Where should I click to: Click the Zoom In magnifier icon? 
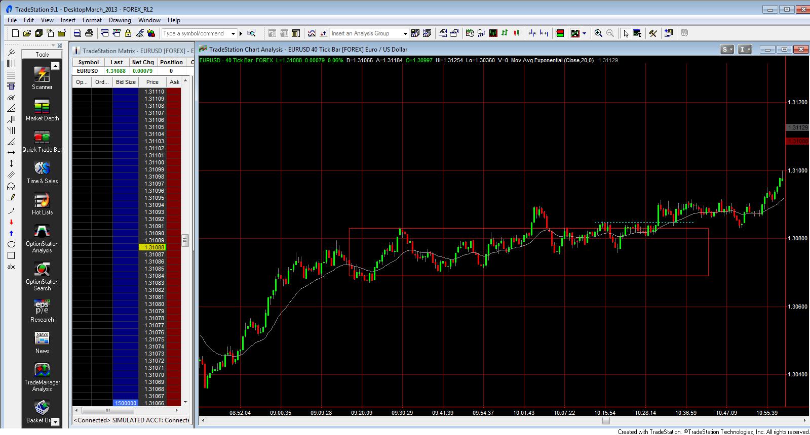tap(598, 33)
